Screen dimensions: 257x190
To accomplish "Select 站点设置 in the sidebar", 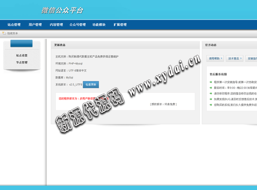I will (x=22, y=55).
